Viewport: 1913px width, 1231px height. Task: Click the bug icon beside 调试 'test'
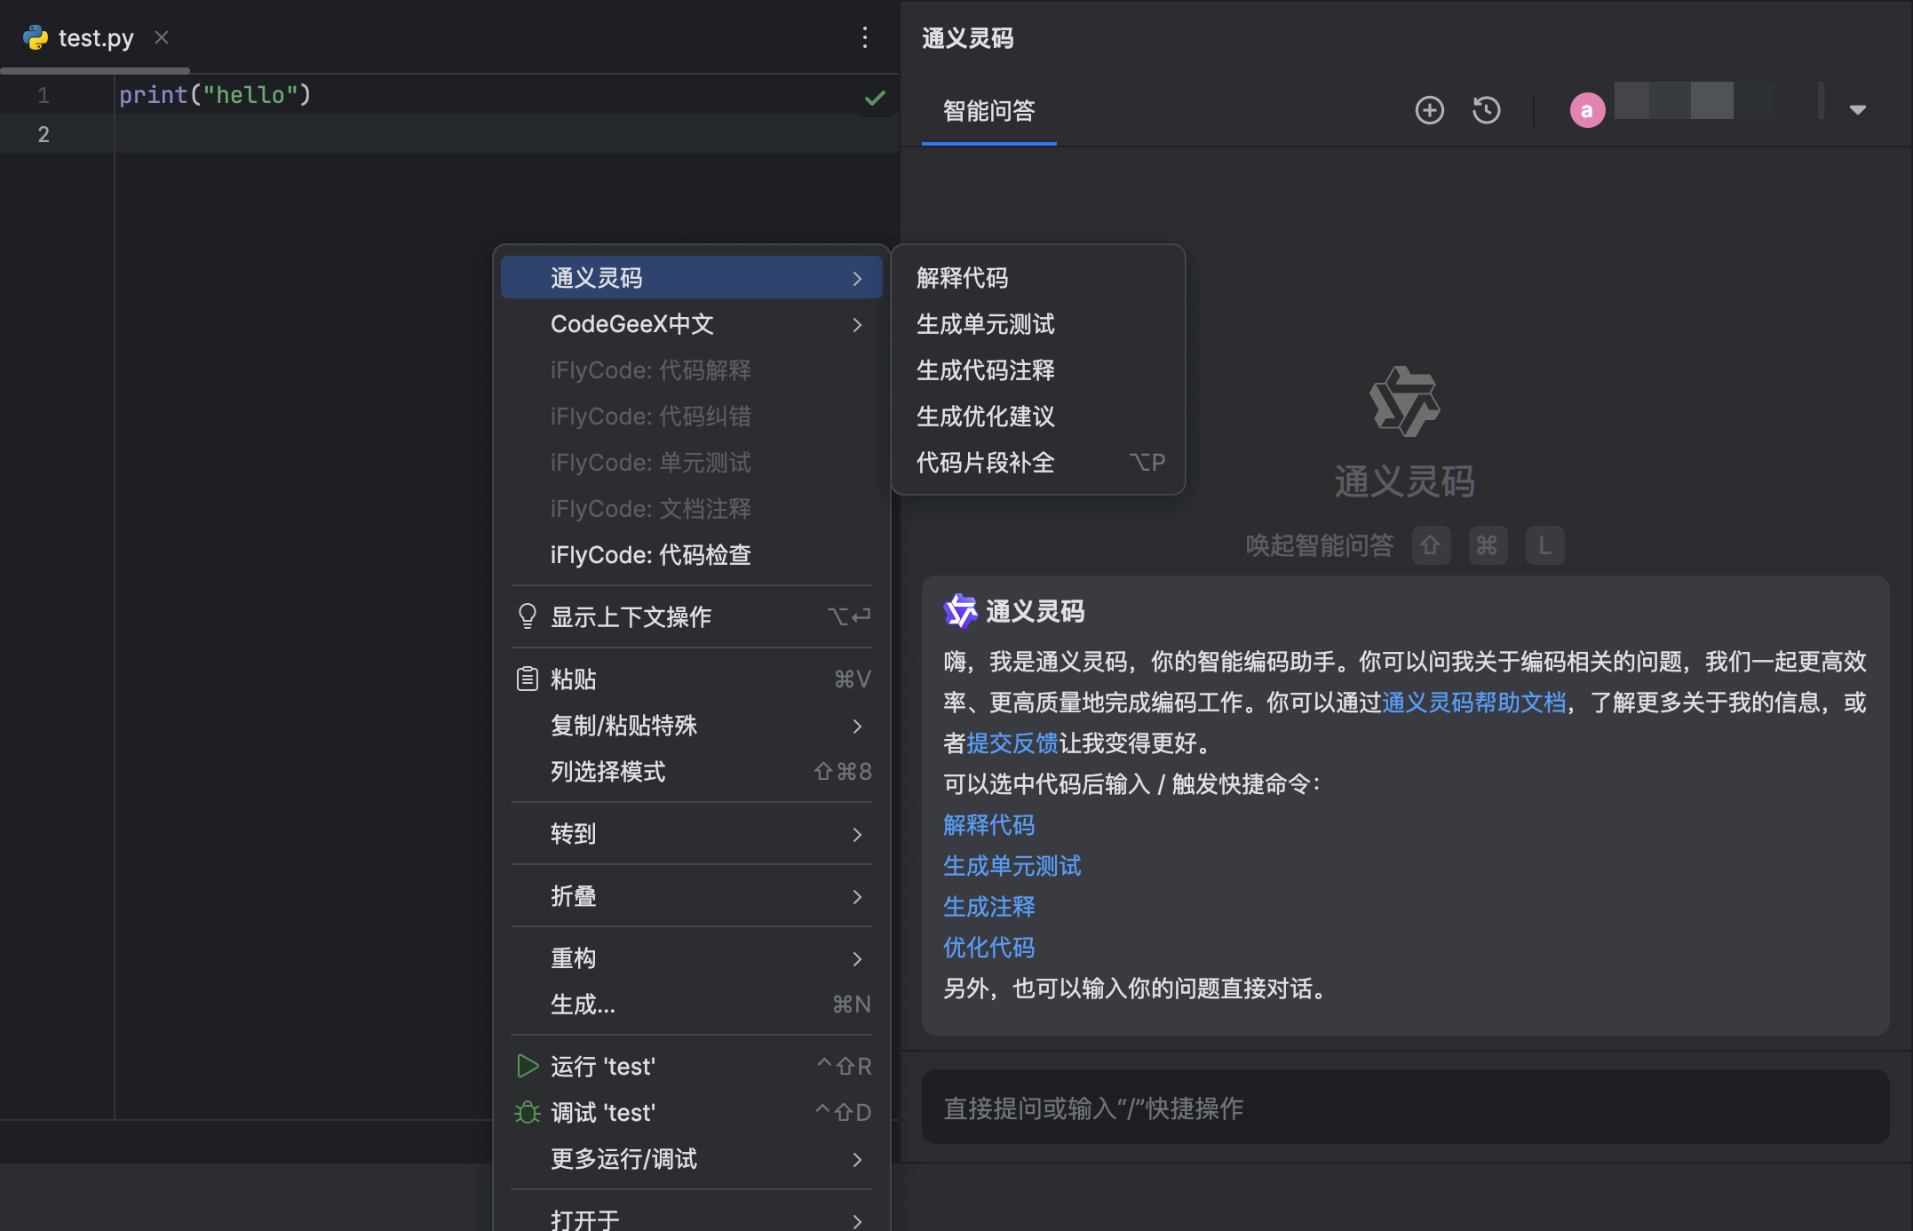pyautogui.click(x=528, y=1112)
